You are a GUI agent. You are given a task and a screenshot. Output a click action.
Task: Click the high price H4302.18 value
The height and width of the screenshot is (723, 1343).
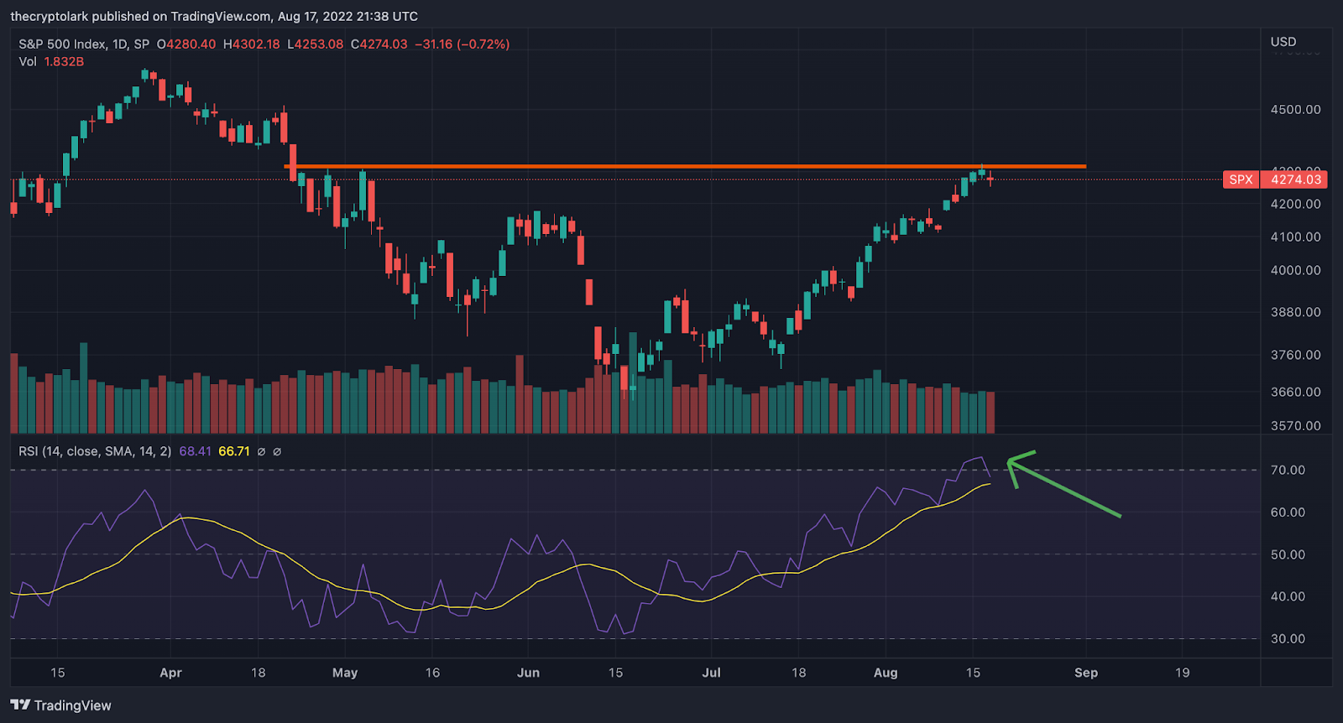click(x=251, y=44)
